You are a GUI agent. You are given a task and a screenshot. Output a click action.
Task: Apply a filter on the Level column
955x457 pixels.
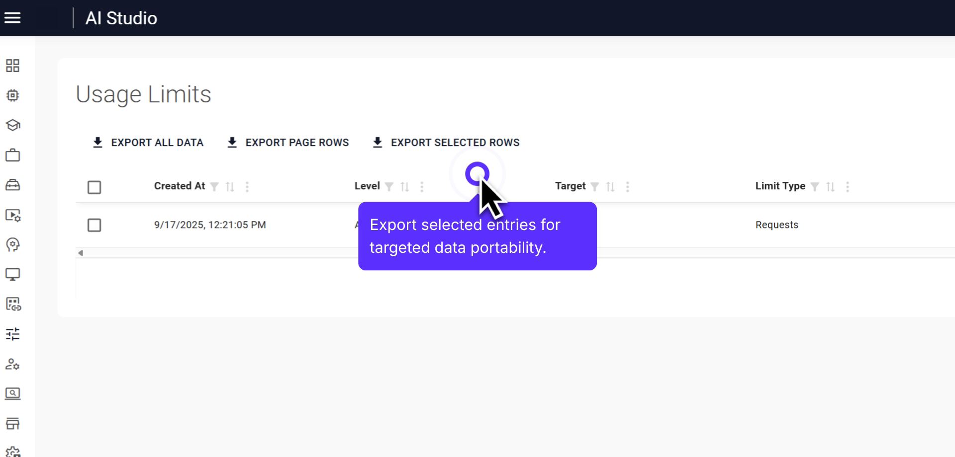pos(389,186)
